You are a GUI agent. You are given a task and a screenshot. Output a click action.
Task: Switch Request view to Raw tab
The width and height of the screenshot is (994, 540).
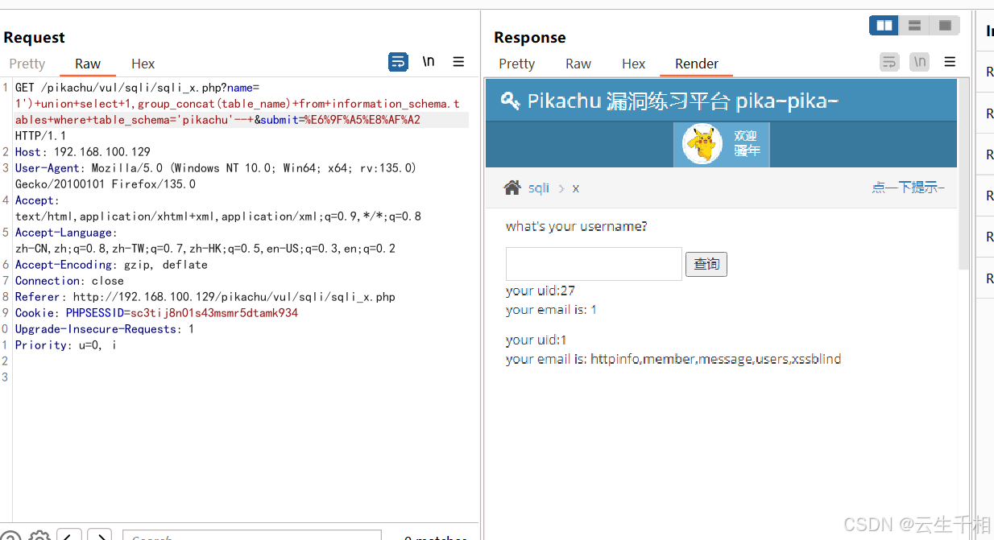(x=88, y=64)
